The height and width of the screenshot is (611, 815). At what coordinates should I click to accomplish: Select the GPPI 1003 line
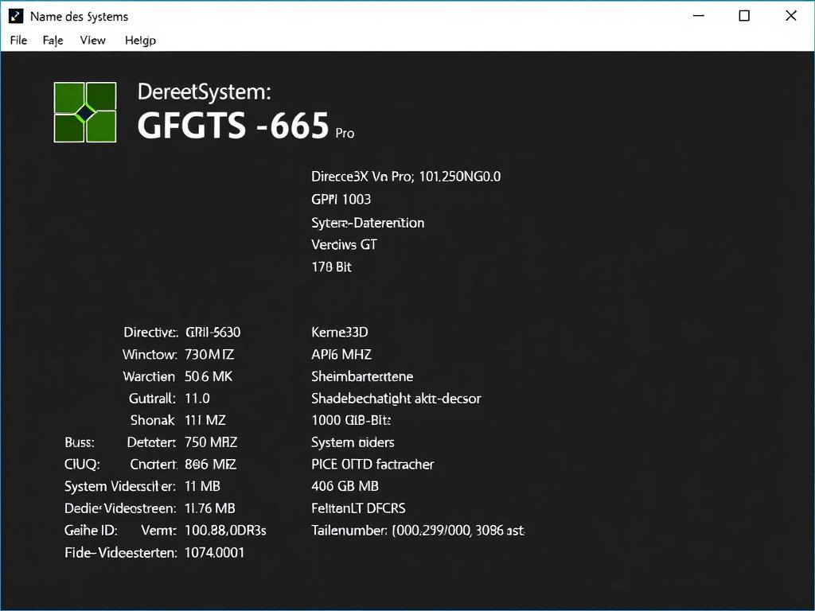pos(341,200)
